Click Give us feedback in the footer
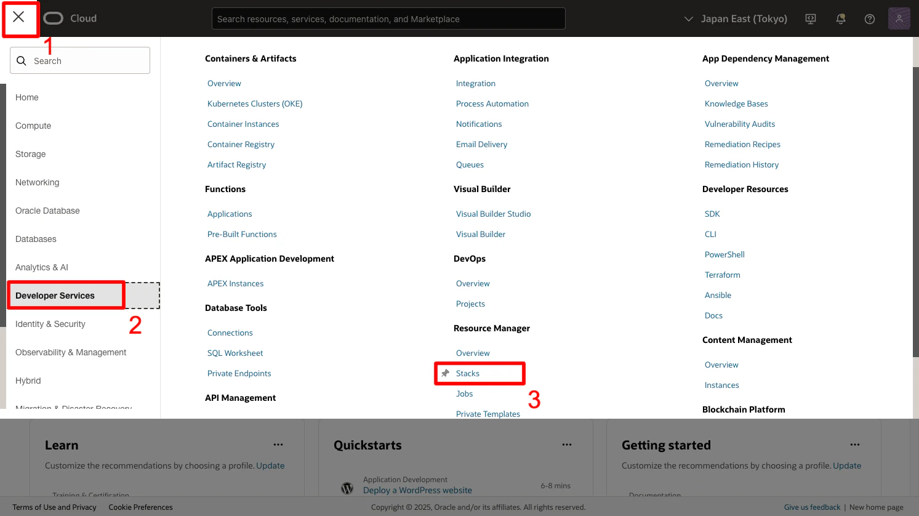Image resolution: width=919 pixels, height=516 pixels. [812, 507]
